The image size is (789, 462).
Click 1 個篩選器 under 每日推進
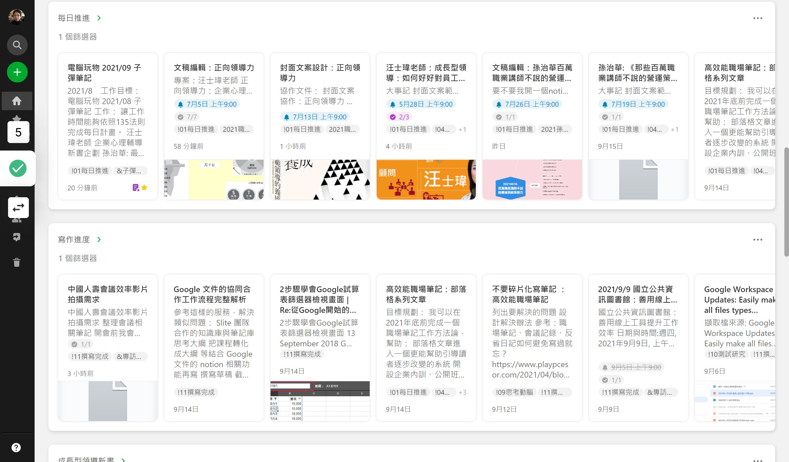(78, 37)
